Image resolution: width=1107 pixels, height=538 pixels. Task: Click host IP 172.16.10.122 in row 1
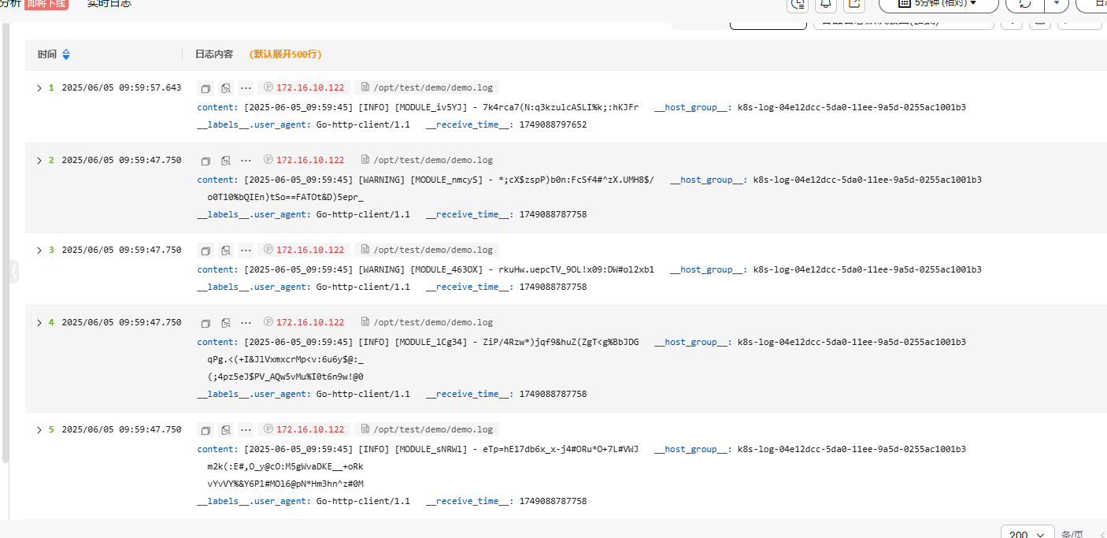(310, 88)
